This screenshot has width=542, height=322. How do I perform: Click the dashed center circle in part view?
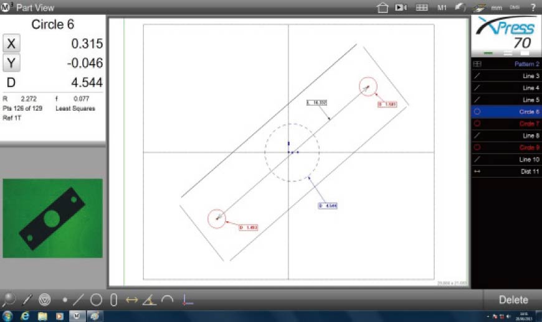(292, 152)
